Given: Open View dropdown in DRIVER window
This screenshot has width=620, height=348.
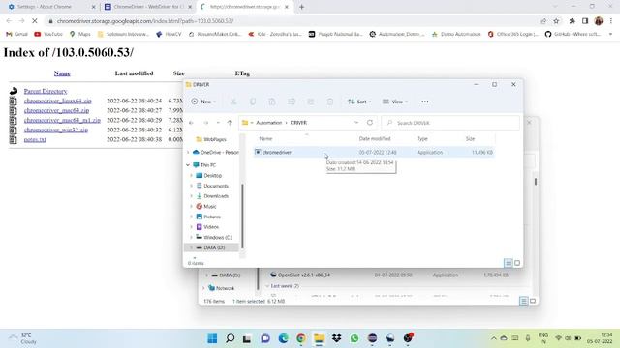Looking at the screenshot, I should [394, 101].
